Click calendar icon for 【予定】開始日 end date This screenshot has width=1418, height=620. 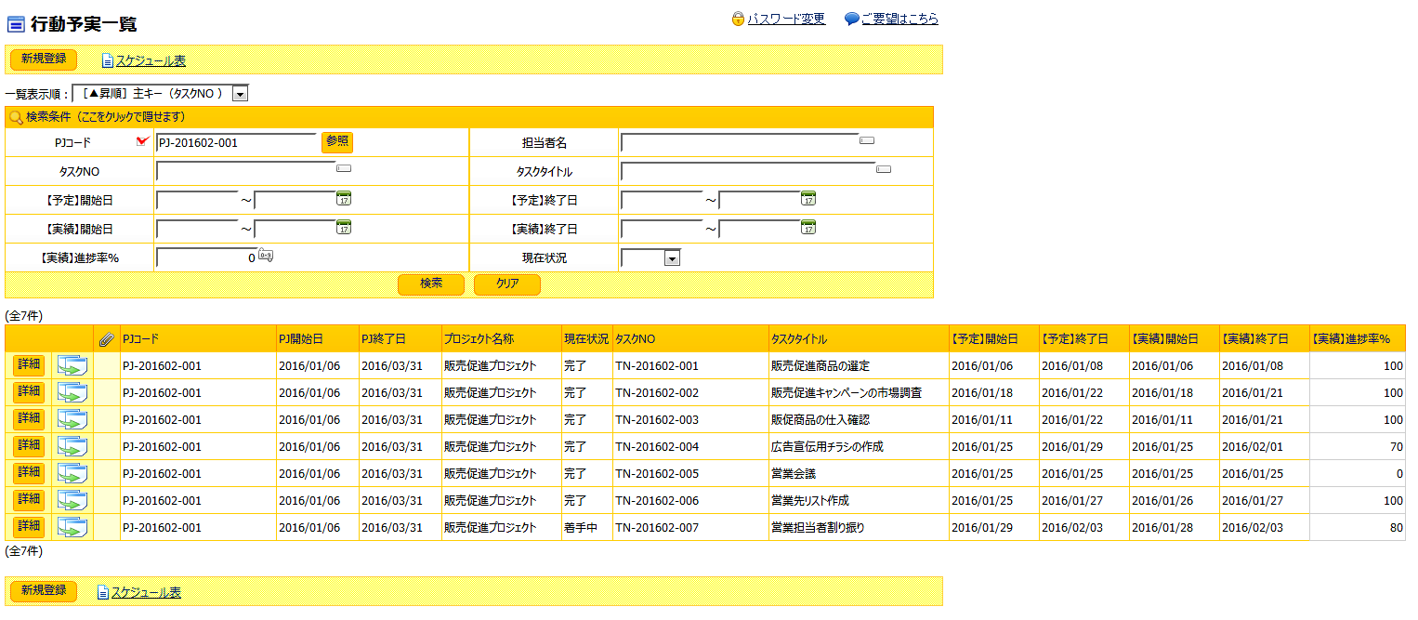click(x=344, y=199)
